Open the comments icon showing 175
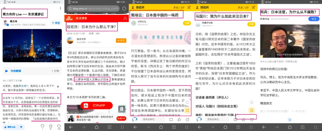The height and width of the screenshot is (131, 322). click(x=59, y=127)
